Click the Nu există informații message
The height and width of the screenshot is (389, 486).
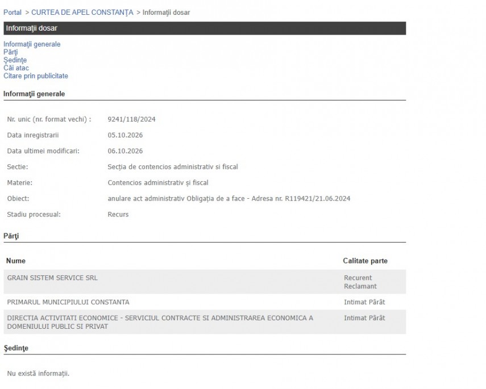[x=38, y=374]
